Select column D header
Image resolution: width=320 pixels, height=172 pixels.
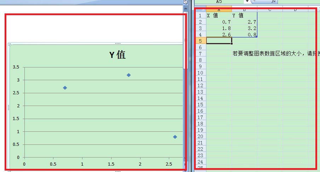pyautogui.click(x=295, y=10)
